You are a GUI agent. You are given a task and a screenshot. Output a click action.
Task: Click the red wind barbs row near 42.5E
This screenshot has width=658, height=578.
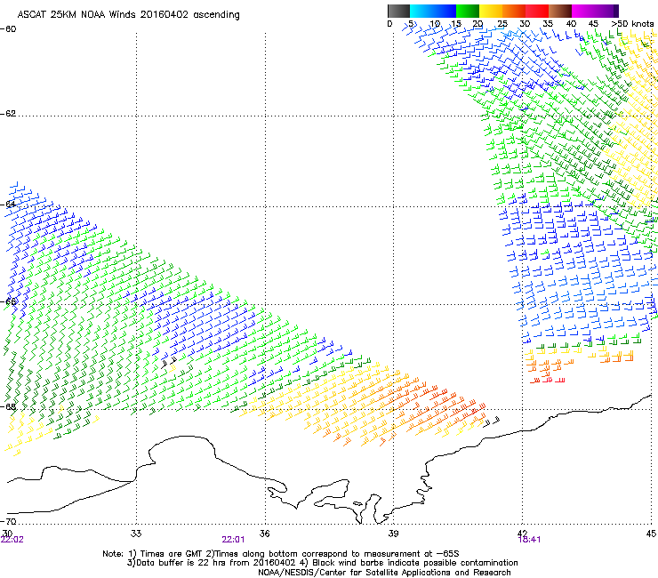click(548, 381)
